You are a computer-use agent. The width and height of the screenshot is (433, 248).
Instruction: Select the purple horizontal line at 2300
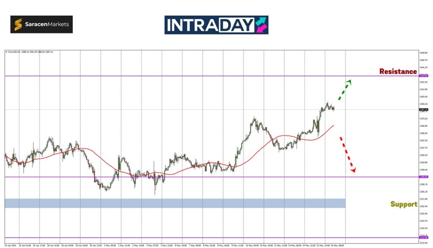click(x=254, y=177)
